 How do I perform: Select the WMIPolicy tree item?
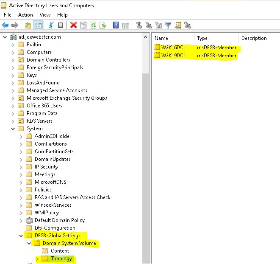(x=47, y=213)
